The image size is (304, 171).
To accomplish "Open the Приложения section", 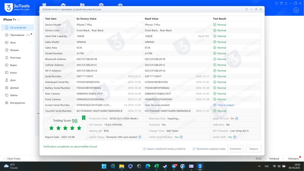I will tap(17, 35).
